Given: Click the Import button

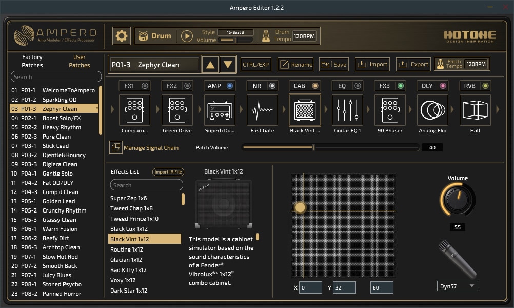Looking at the screenshot, I should (x=372, y=65).
